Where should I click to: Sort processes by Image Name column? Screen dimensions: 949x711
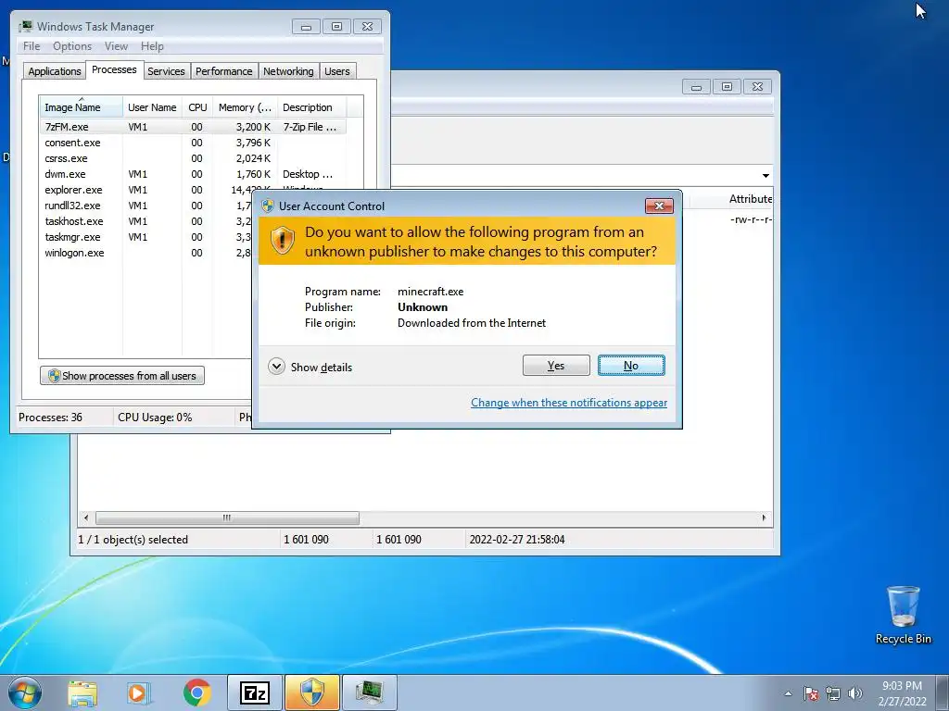pyautogui.click(x=81, y=107)
